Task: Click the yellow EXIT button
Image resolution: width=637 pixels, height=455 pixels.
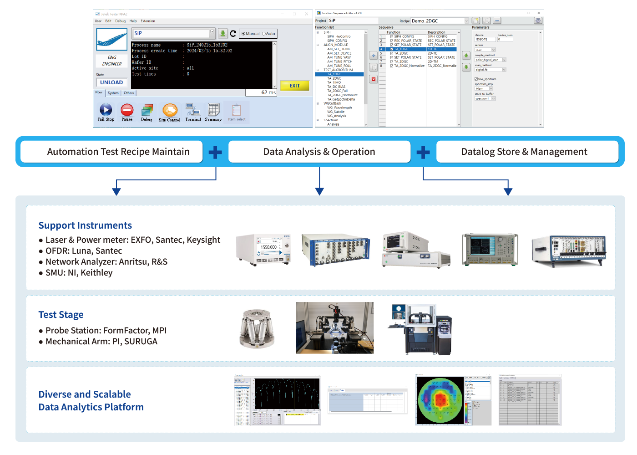Action: (295, 86)
